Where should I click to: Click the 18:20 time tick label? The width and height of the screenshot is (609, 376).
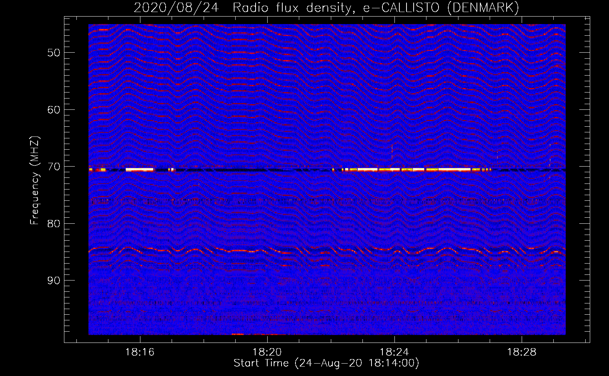(x=267, y=352)
